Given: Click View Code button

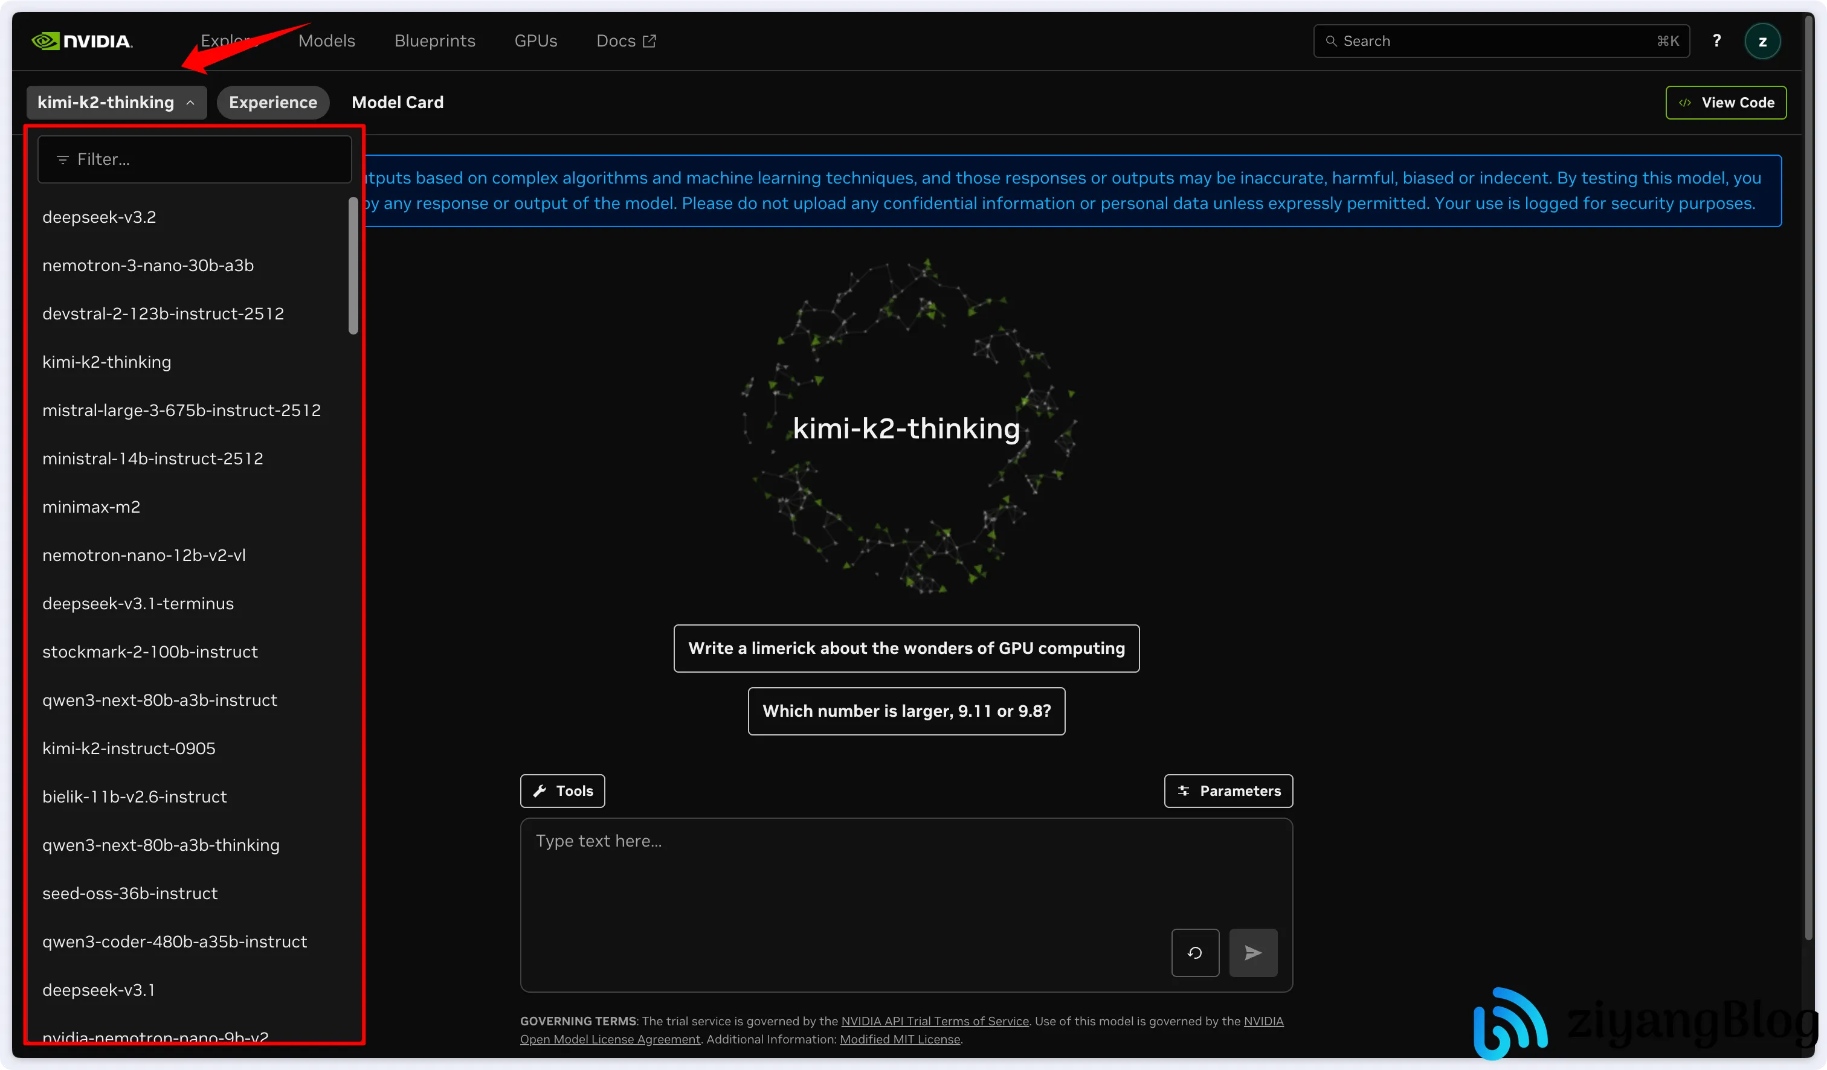Looking at the screenshot, I should pos(1725,103).
